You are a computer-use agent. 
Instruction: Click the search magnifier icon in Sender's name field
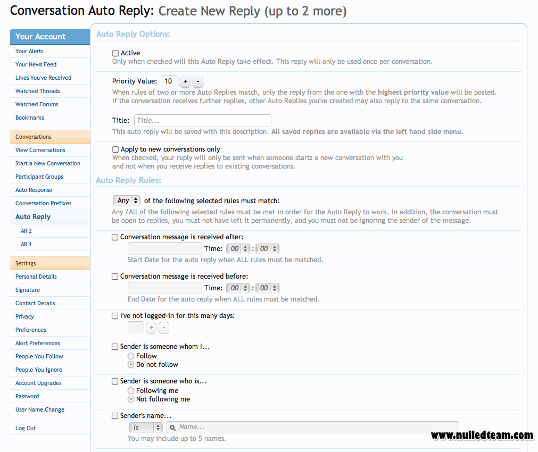pyautogui.click(x=172, y=428)
